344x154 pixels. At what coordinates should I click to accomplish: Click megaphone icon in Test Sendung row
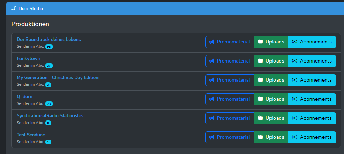point(212,137)
